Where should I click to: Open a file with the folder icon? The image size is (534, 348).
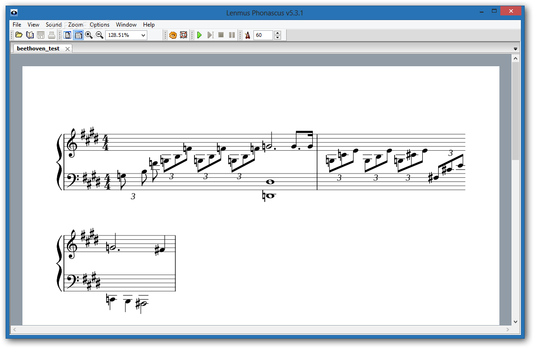click(19, 35)
